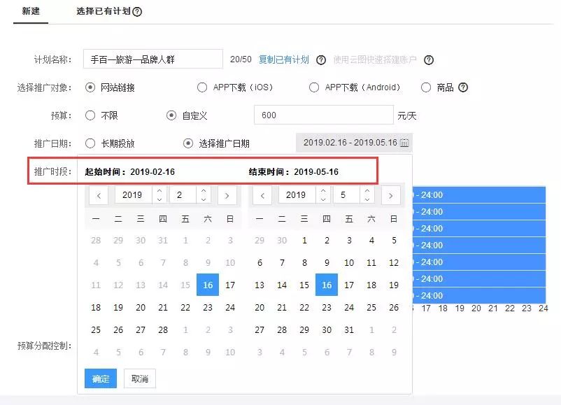Image resolution: width=561 pixels, height=405 pixels.
Task: Click plan name input field
Action: 152,59
